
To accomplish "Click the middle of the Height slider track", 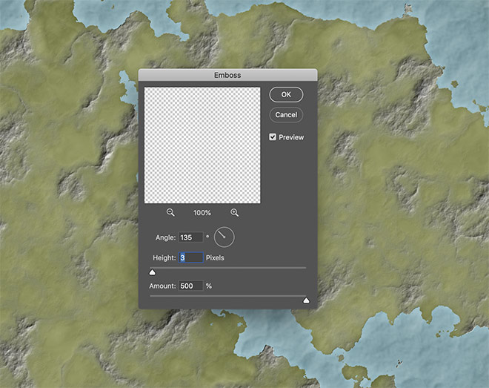I will (228, 268).
